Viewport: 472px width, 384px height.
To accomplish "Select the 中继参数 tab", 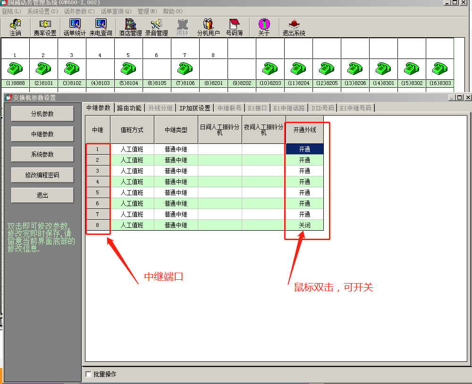I will point(99,108).
